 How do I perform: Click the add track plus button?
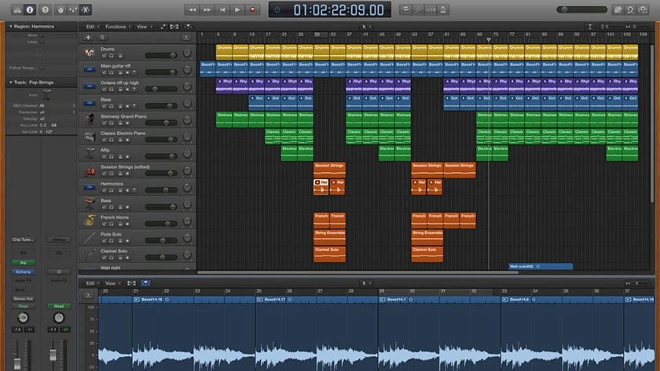coord(88,38)
